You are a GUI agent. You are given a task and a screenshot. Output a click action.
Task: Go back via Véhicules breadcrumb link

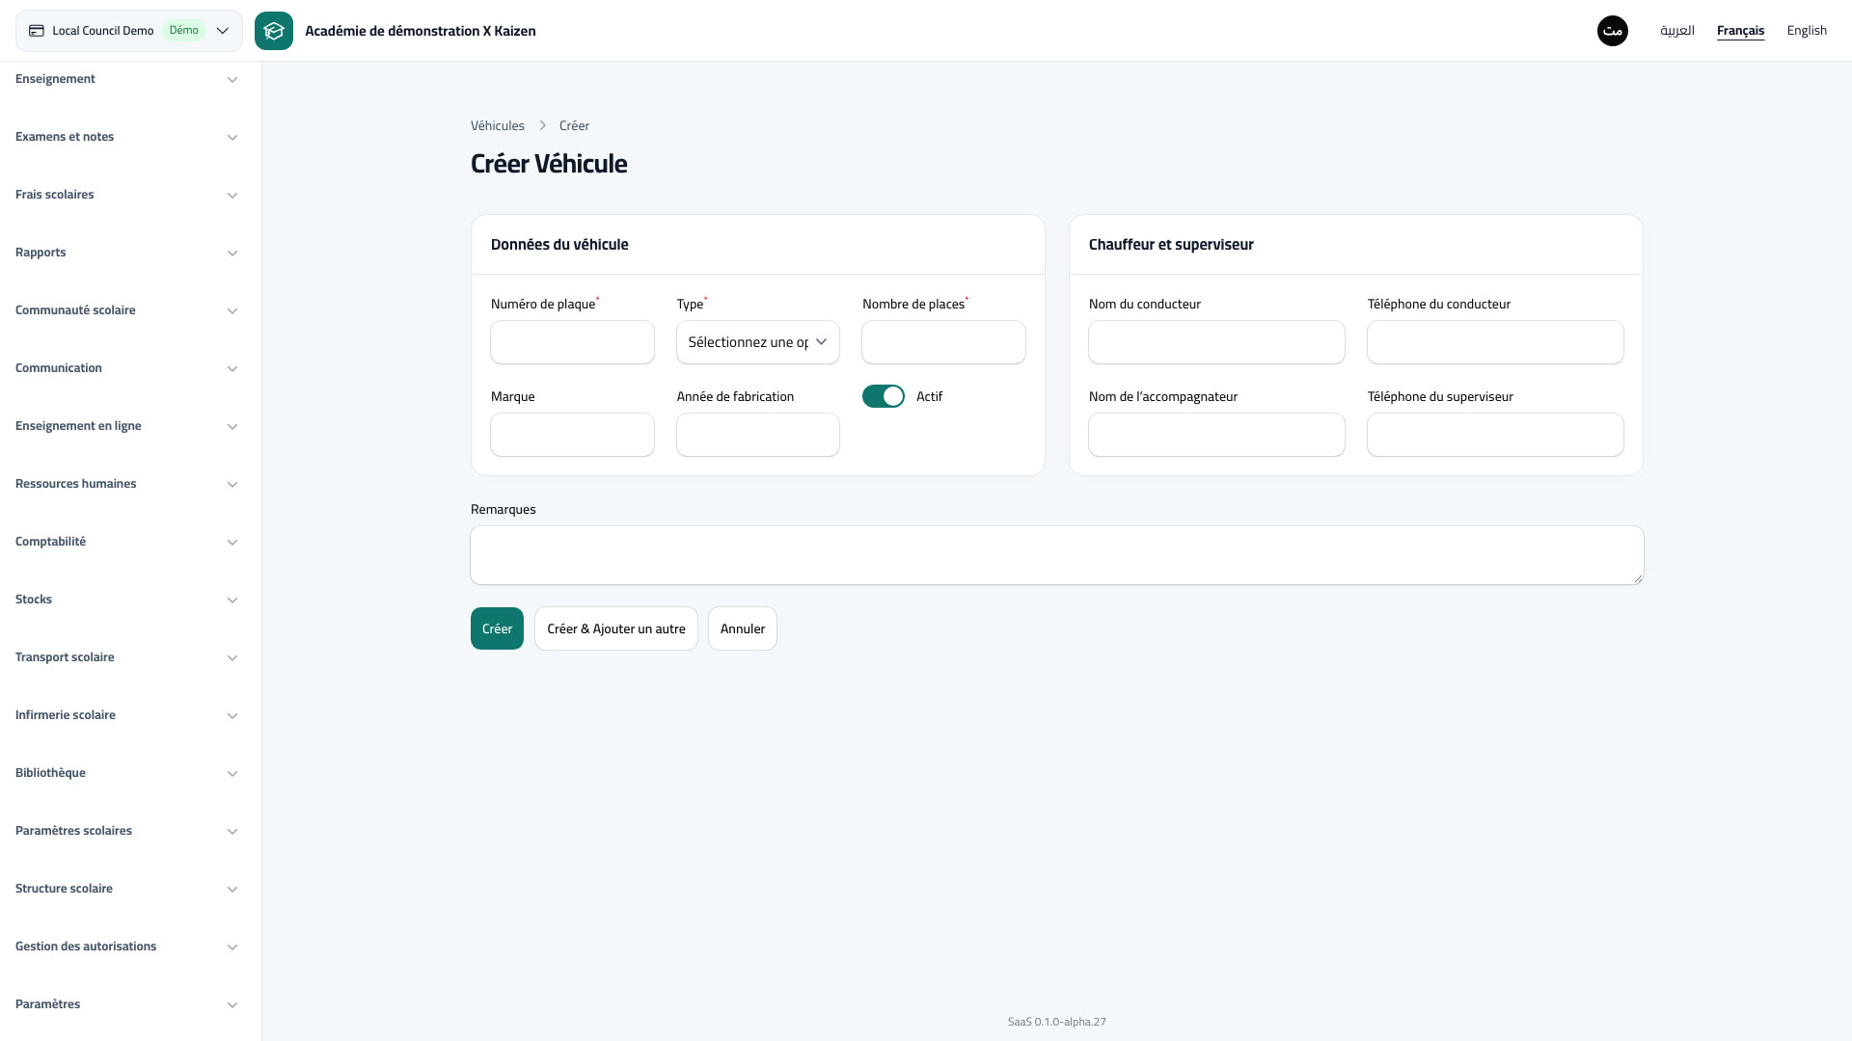point(498,126)
